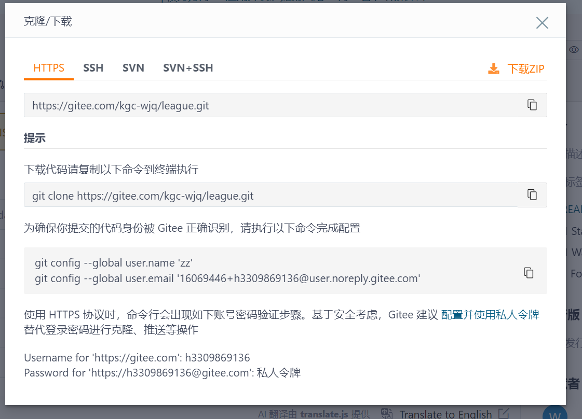This screenshot has width=582, height=419.
Task: Click the git config user.name 'zz' line
Action: [x=114, y=263]
